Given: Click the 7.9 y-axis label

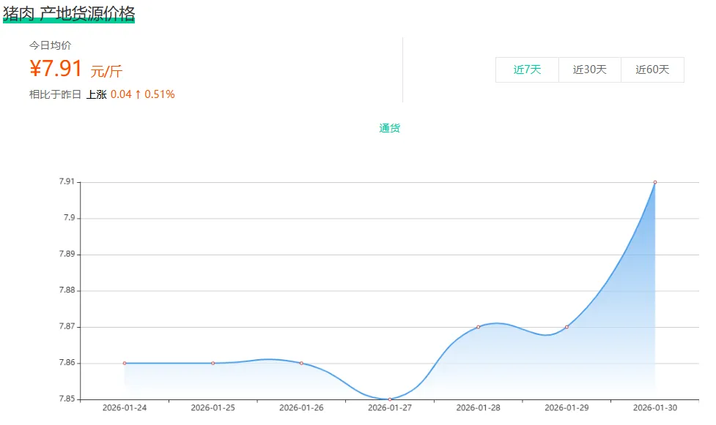Looking at the screenshot, I should (x=67, y=218).
